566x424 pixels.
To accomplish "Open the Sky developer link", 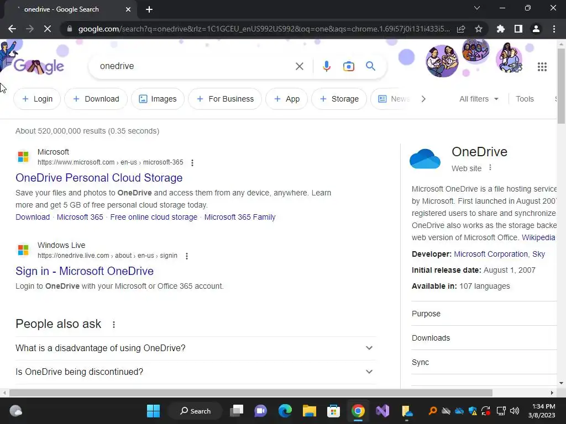I will (x=538, y=254).
